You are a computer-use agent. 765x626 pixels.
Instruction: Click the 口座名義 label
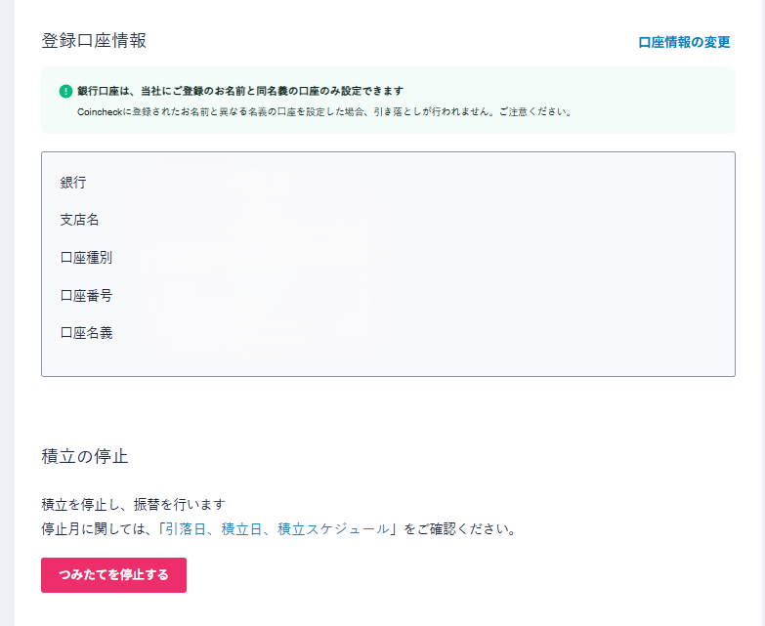coord(86,333)
